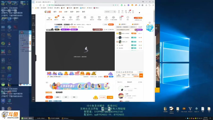Reload the page with the browser refresh icon
Screen dimensions: 213x120
[40, 5]
